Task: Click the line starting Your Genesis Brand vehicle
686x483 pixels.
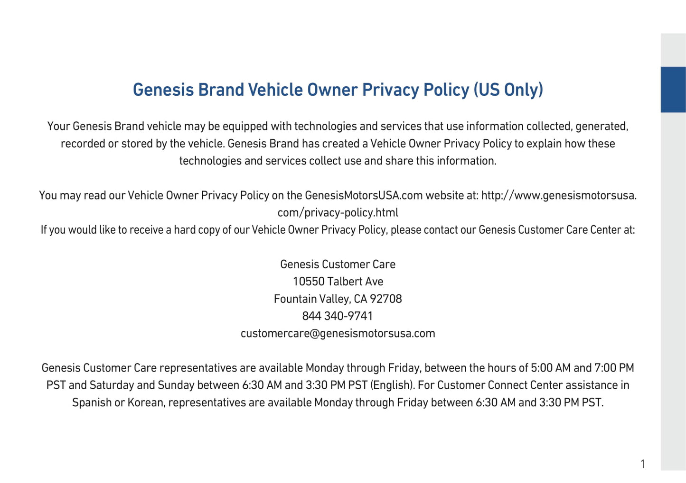Action: pyautogui.click(x=338, y=127)
